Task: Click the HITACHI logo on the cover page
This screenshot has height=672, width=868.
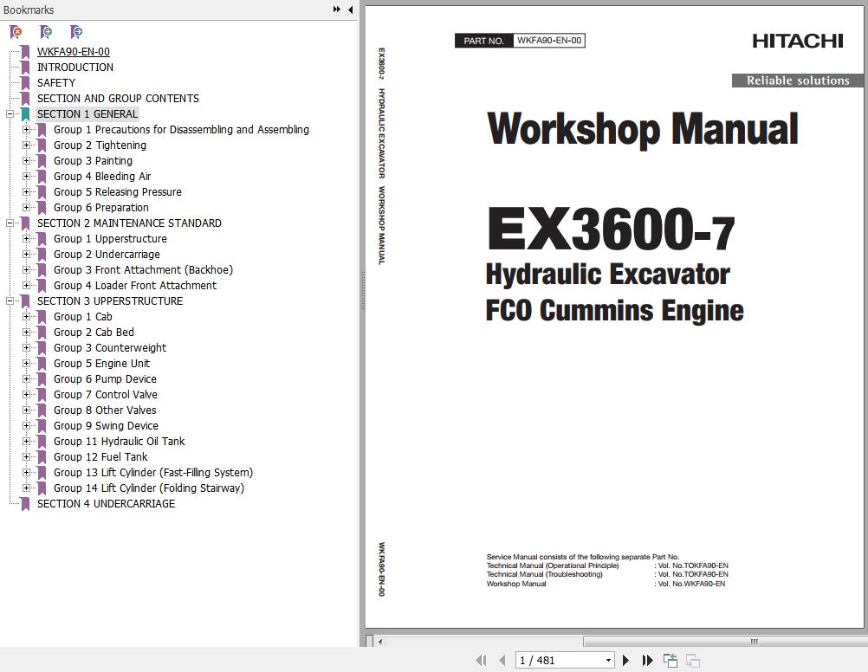Action: (x=798, y=41)
